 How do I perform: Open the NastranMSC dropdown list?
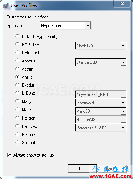101,119
